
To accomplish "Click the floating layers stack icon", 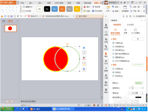I will pyautogui.click(x=84, y=69).
